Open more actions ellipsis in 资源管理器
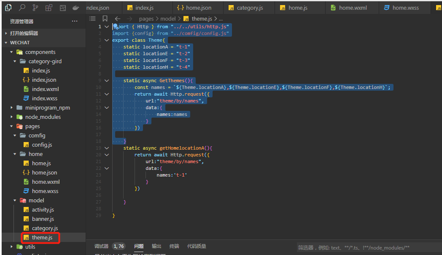Screen dimensions: 442x255 75,21
